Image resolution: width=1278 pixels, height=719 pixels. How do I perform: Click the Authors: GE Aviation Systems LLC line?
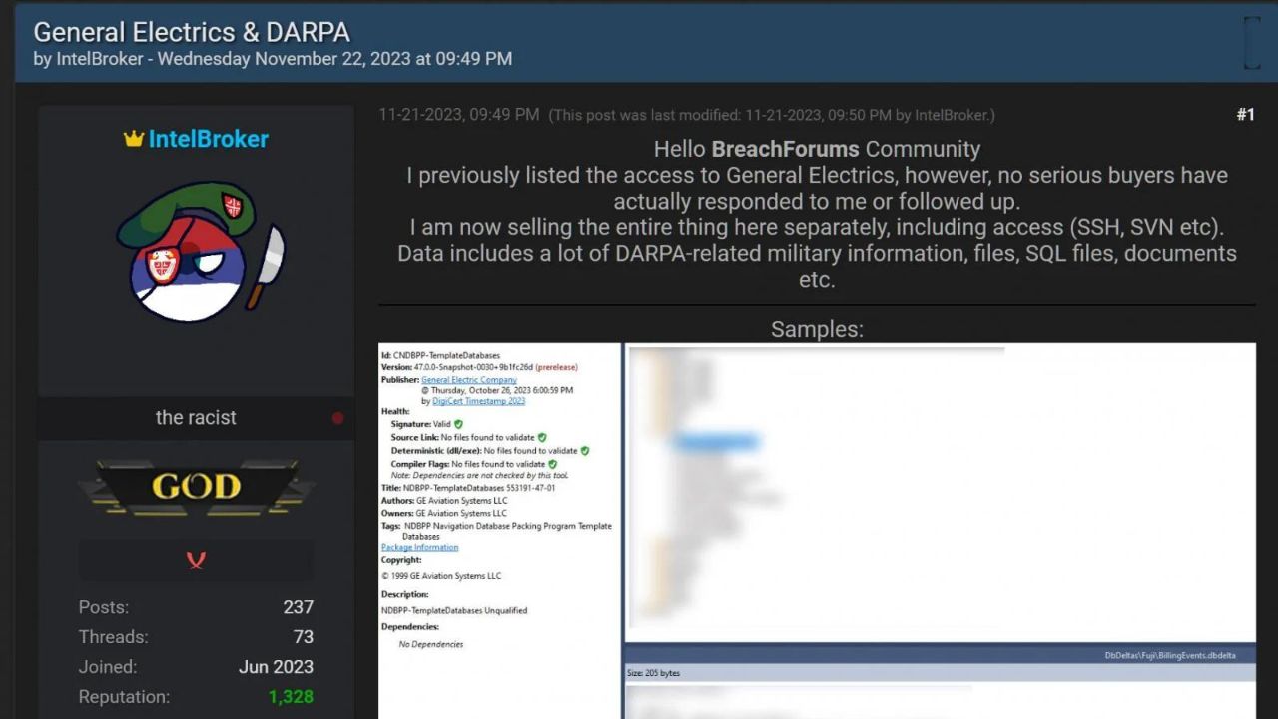tap(444, 501)
